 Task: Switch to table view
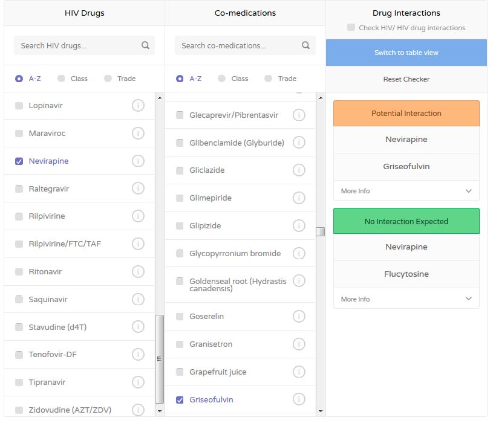pos(406,53)
